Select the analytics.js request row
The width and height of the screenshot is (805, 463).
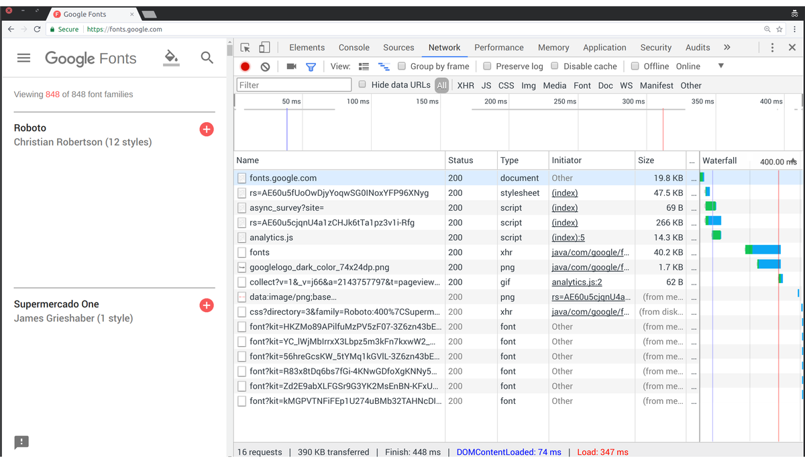(466, 238)
